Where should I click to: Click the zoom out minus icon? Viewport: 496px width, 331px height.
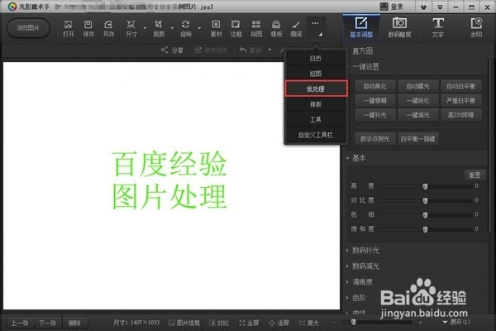point(333,323)
